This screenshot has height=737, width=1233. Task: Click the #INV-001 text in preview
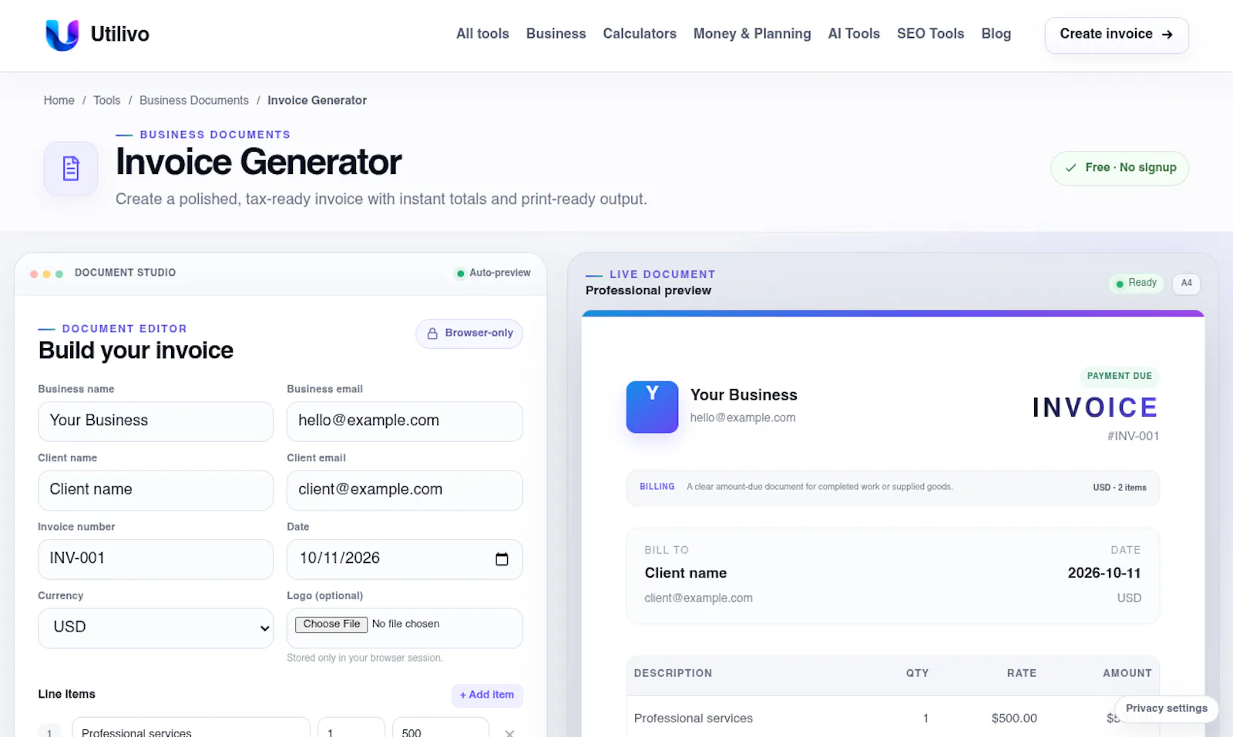pyautogui.click(x=1133, y=436)
